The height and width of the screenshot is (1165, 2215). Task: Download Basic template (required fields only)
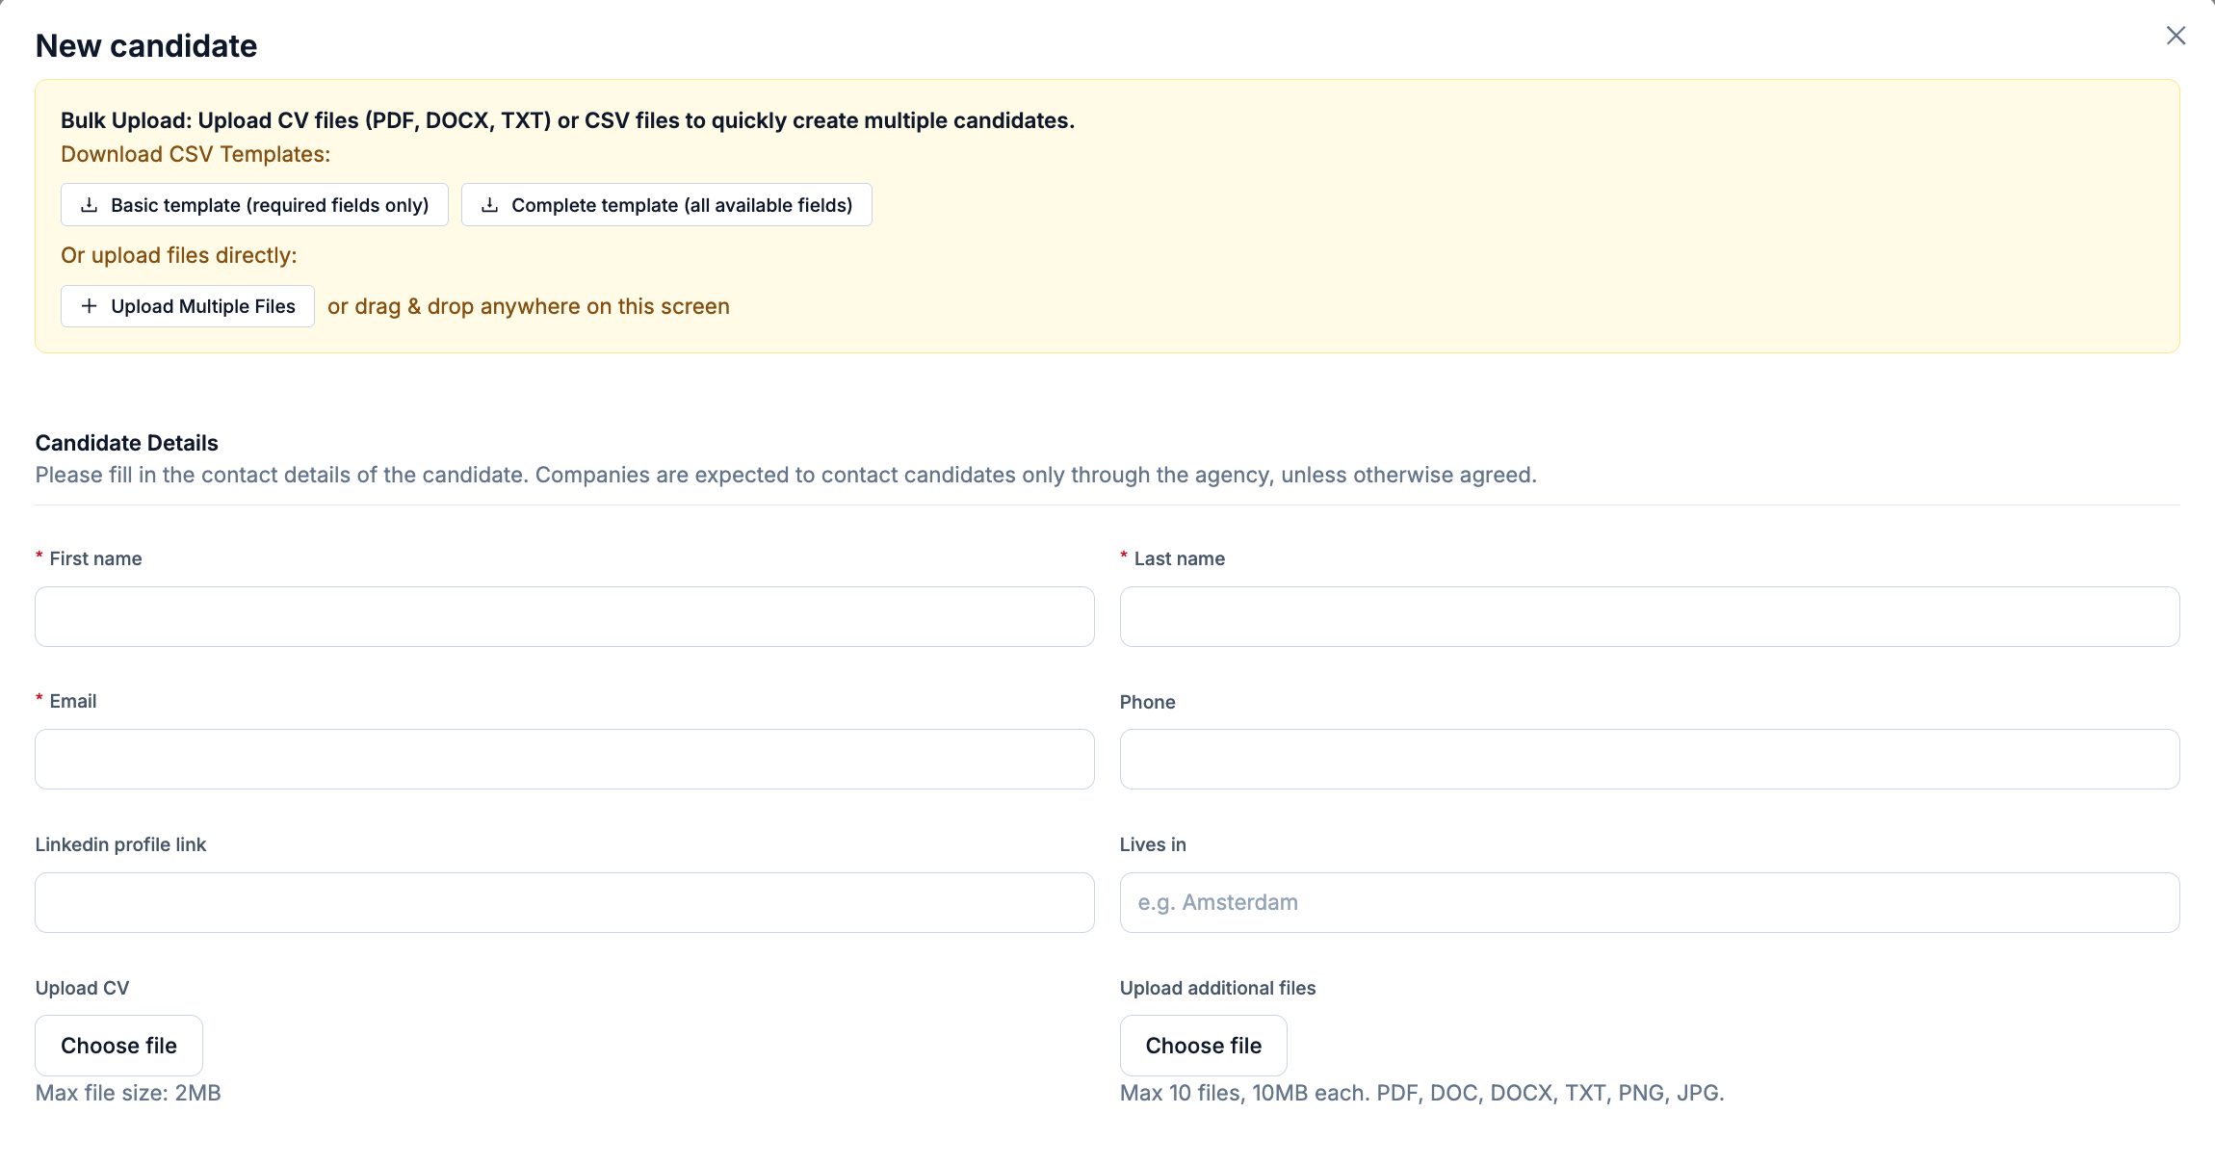[x=254, y=205]
